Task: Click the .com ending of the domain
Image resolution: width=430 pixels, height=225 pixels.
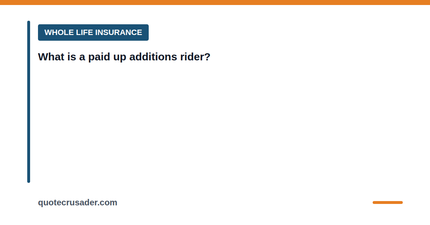Action: tap(107, 202)
